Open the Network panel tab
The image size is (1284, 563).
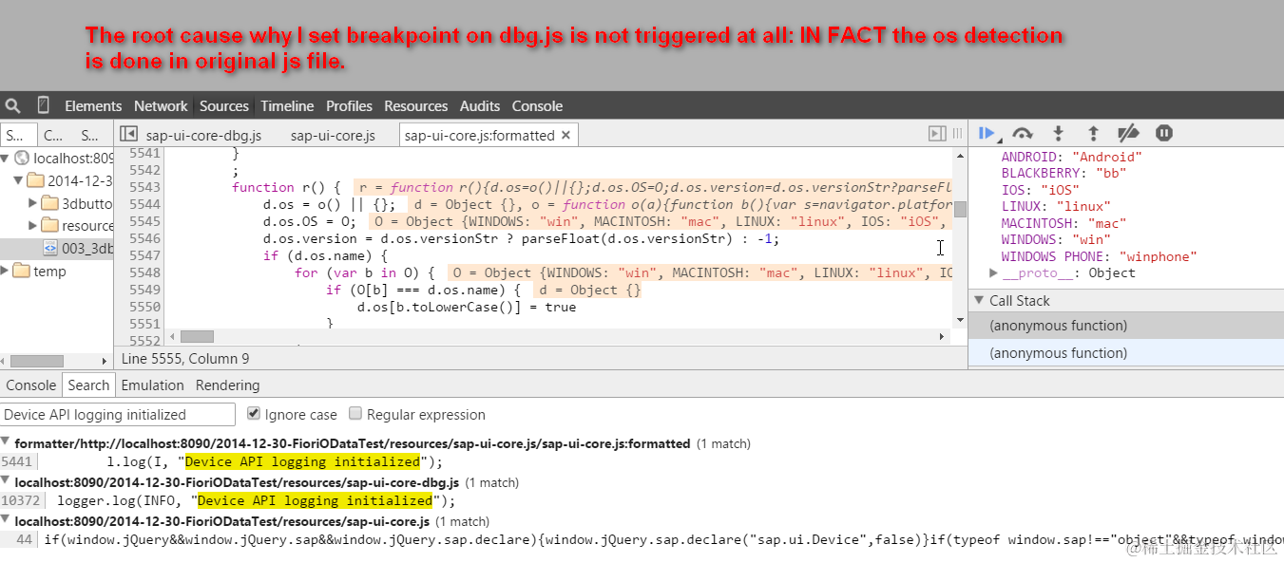point(161,105)
